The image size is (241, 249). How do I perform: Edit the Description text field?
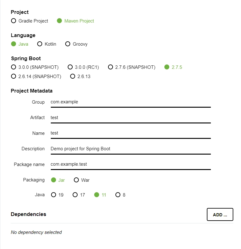(131, 149)
